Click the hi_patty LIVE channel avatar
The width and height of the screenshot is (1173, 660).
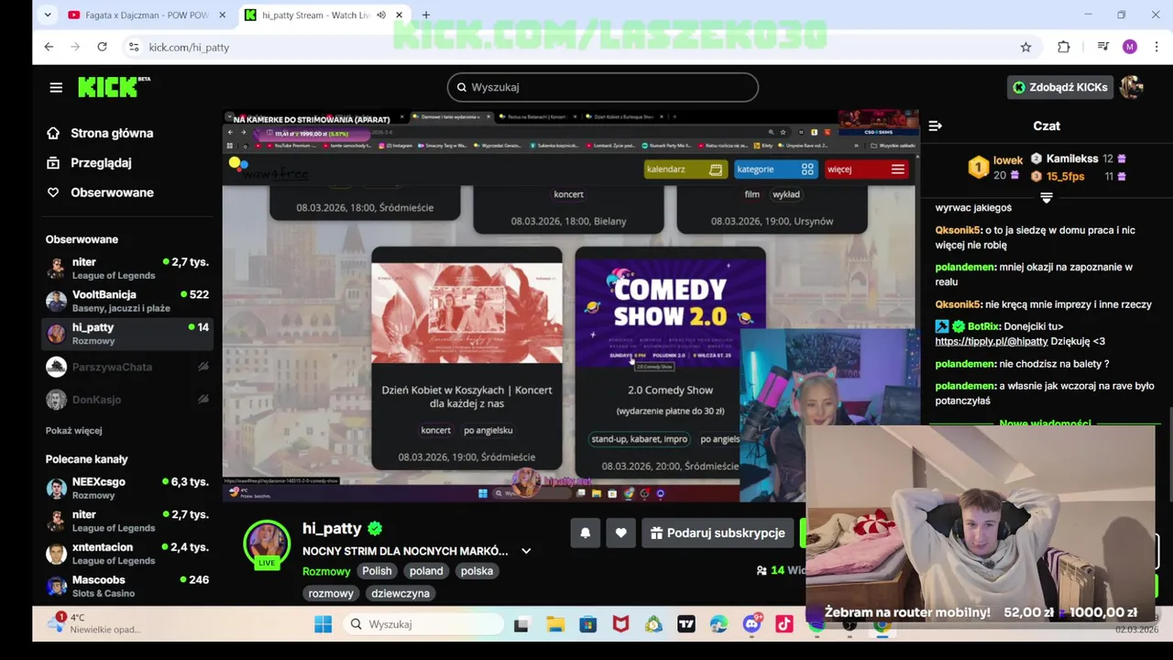tap(267, 544)
